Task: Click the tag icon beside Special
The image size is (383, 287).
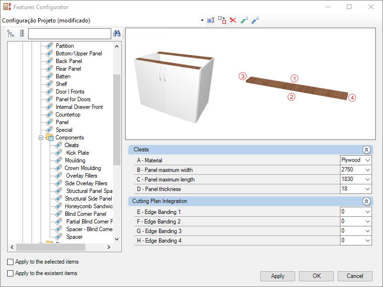Action: pyautogui.click(x=50, y=130)
